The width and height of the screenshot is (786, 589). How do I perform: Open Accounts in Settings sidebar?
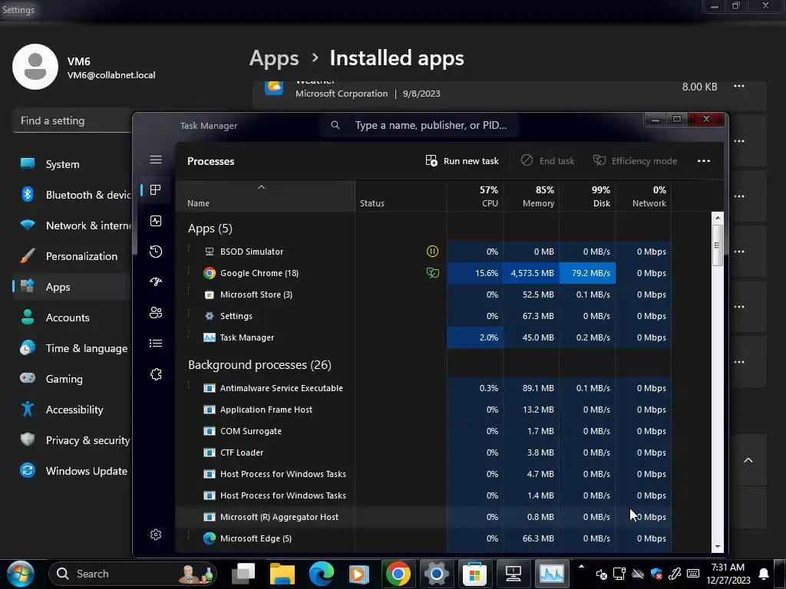point(73,318)
